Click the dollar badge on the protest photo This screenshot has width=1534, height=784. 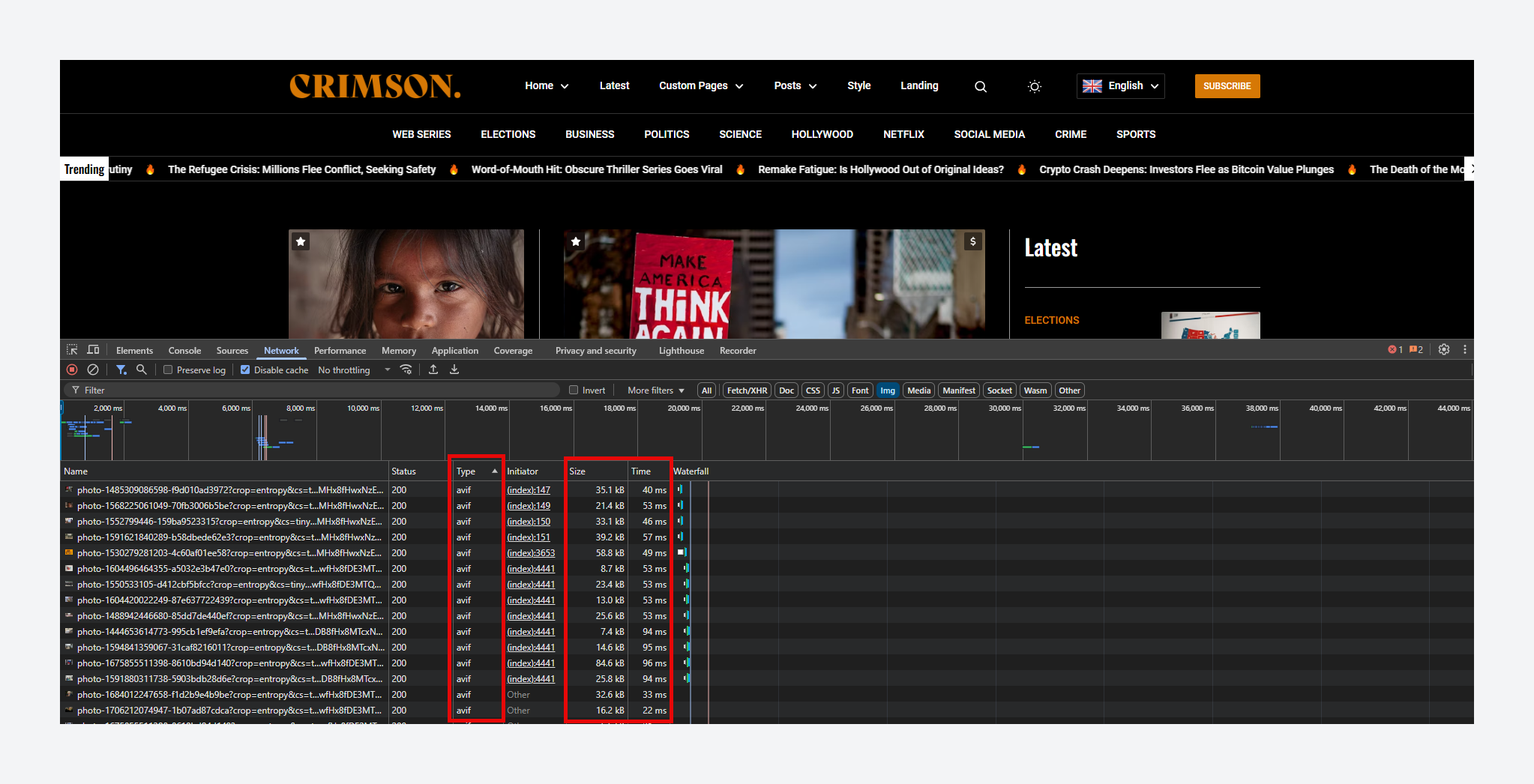973,241
